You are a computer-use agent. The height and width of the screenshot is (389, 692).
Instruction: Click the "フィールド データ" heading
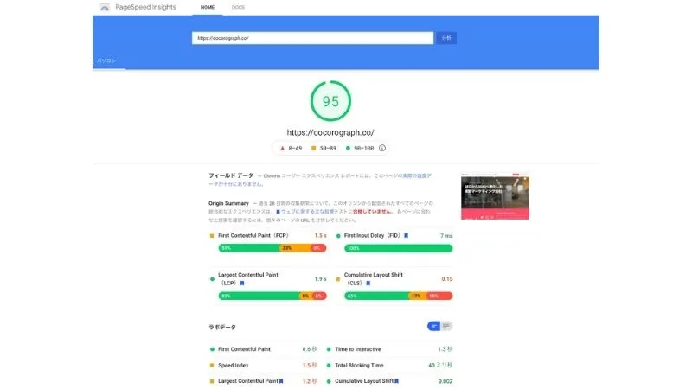click(231, 175)
